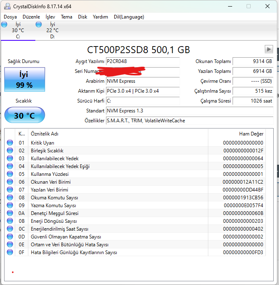Click the Aygıt Yazılımı field P2CR048
The image size is (279, 285).
(143, 61)
